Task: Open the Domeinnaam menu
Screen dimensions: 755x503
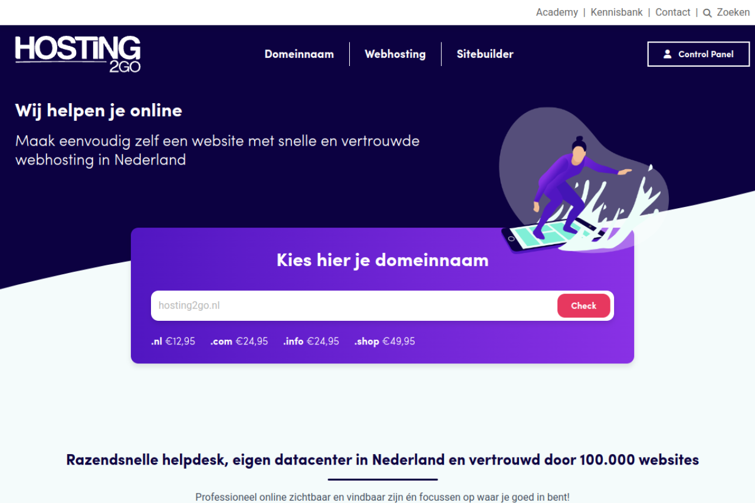Action: click(x=299, y=54)
